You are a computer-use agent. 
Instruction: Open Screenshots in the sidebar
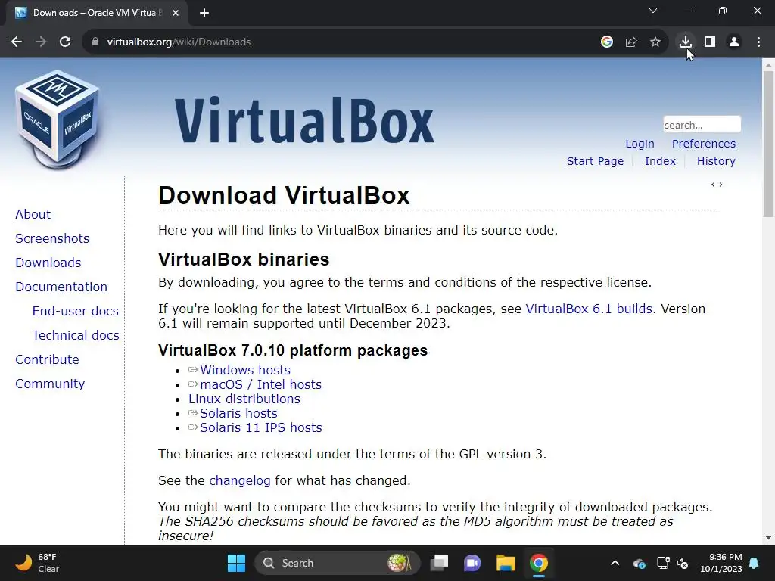[52, 238]
